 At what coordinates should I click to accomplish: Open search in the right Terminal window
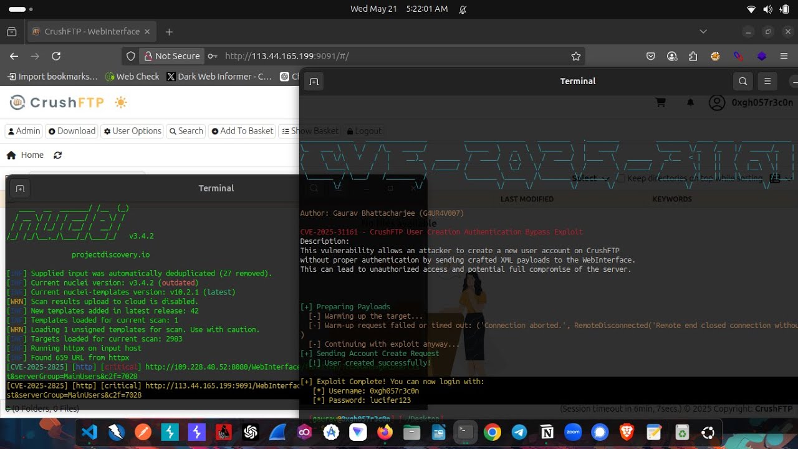click(x=743, y=81)
